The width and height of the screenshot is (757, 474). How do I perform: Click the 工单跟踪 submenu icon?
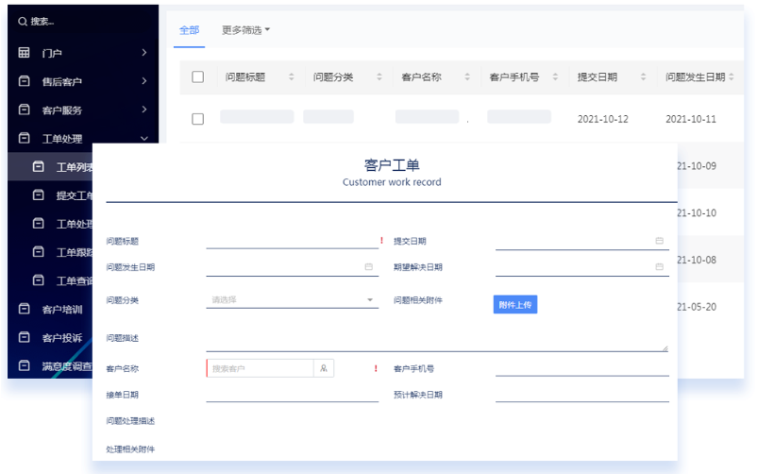(38, 252)
